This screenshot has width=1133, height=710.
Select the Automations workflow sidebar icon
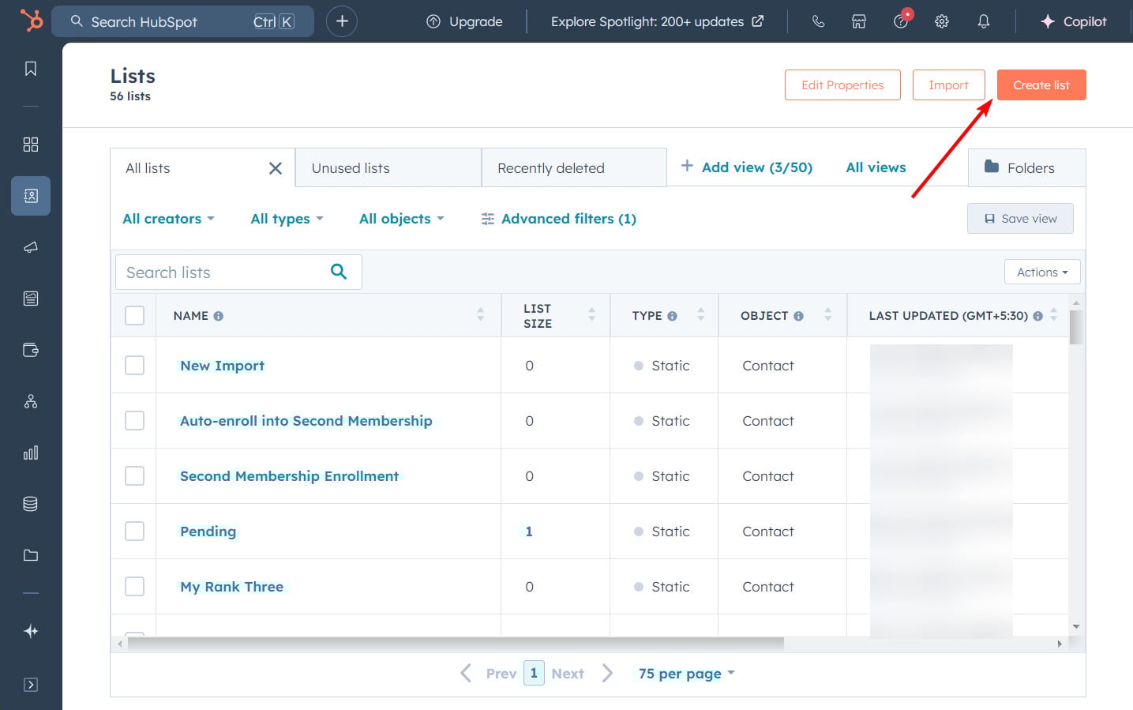point(30,400)
